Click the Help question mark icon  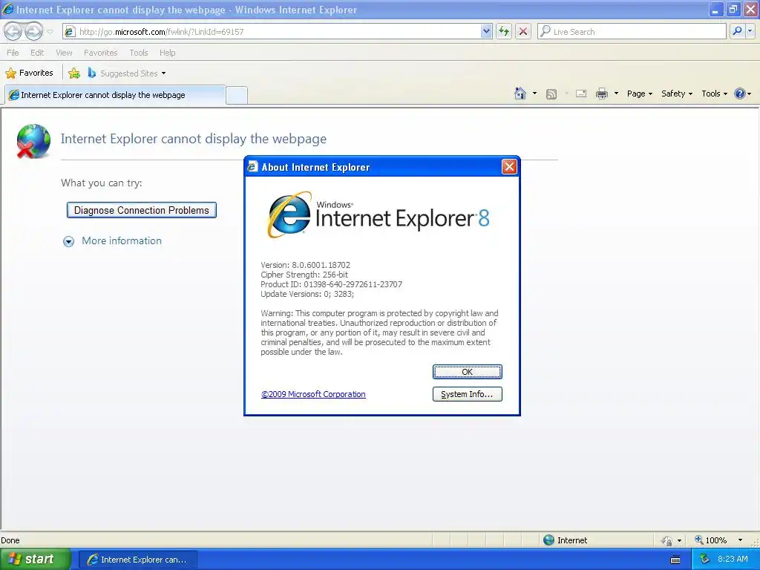740,94
